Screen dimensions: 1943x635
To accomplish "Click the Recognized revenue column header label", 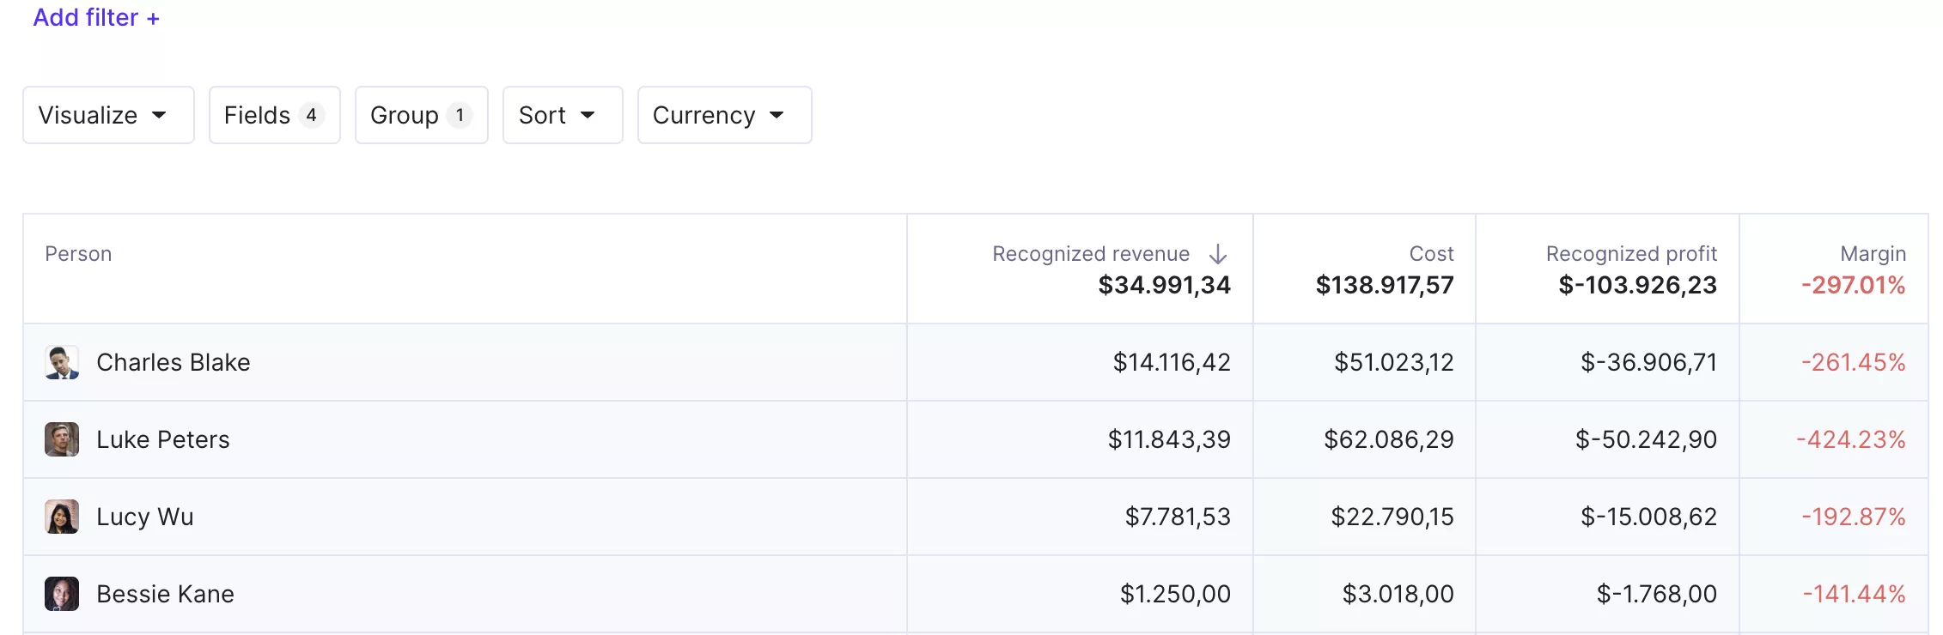I will click(x=1090, y=254).
